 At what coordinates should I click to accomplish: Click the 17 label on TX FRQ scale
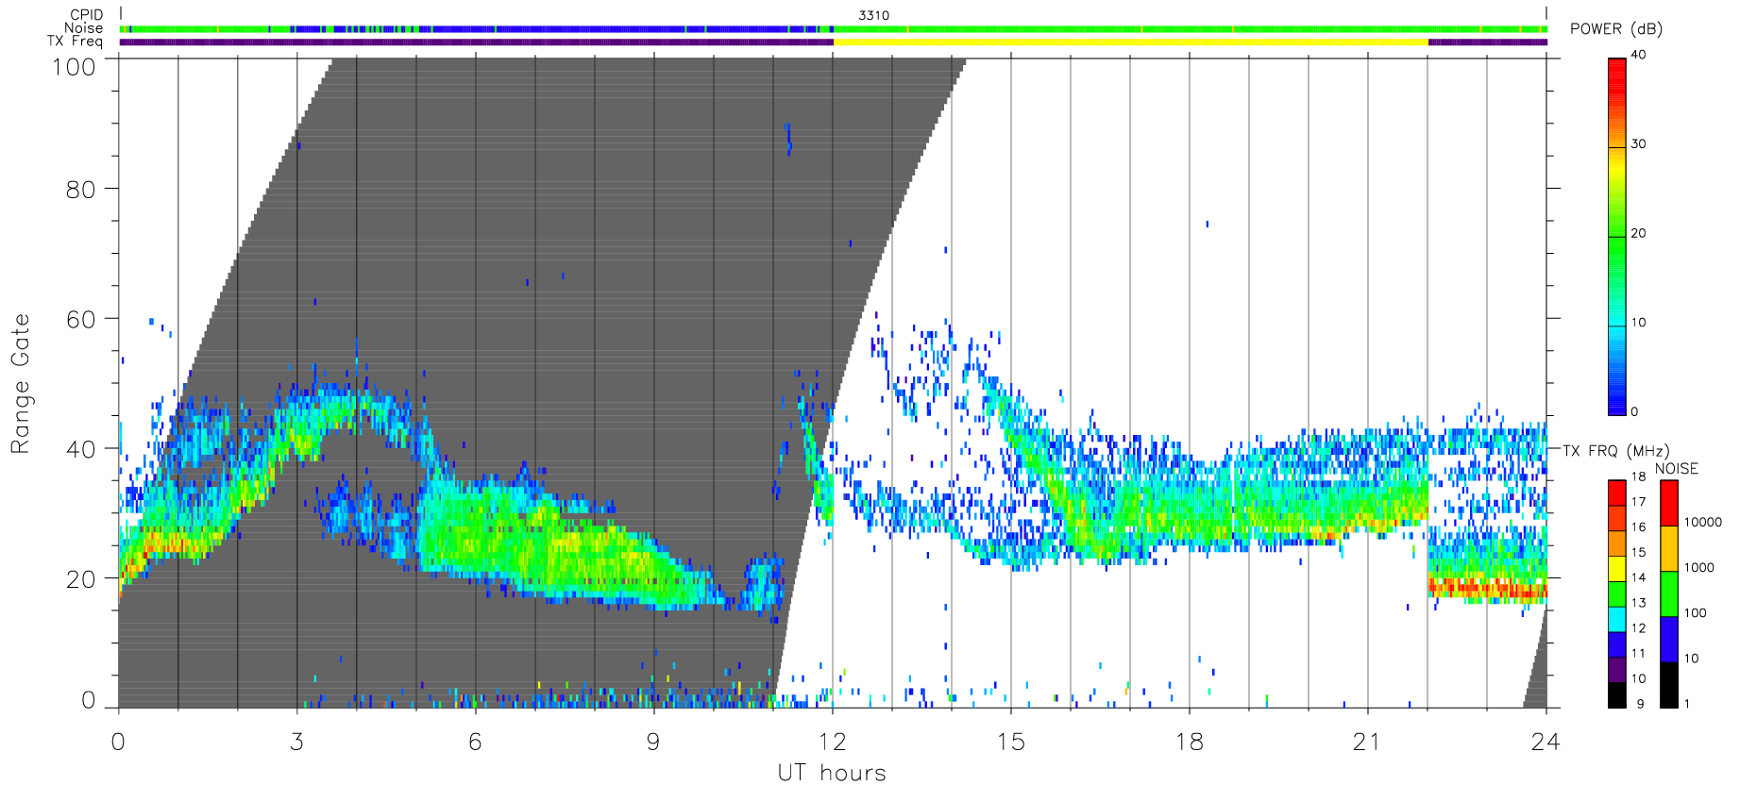(1638, 502)
